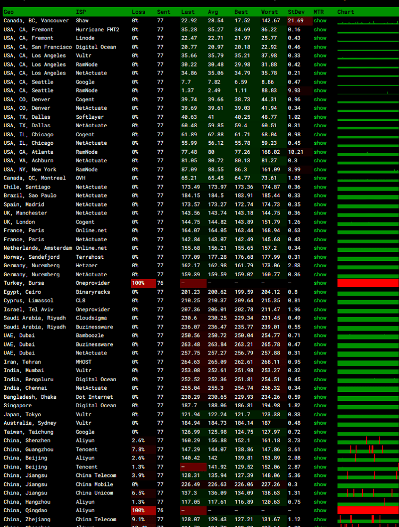Show MTR for San Francisco Digital Ocean row
Viewport: 399px width, 527px height.
[320, 47]
